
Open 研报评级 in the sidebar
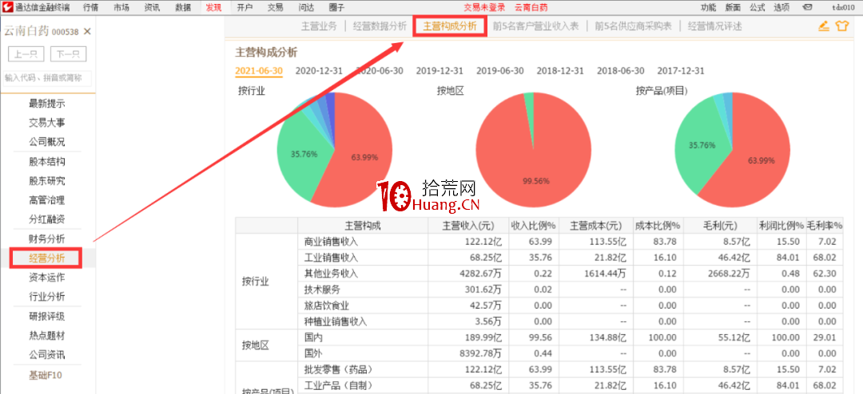(47, 316)
